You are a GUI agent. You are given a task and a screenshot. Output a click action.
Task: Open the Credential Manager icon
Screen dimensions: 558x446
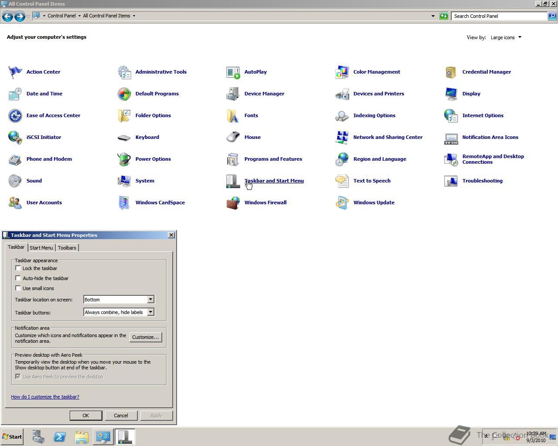point(451,72)
